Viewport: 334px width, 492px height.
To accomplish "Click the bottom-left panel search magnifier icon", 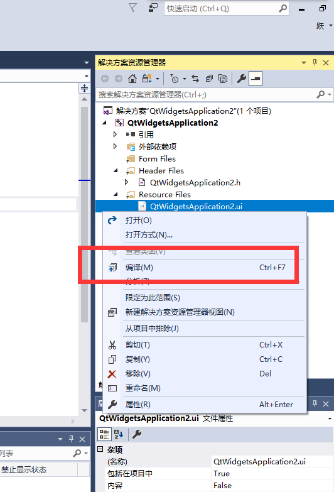I will (77, 453).
